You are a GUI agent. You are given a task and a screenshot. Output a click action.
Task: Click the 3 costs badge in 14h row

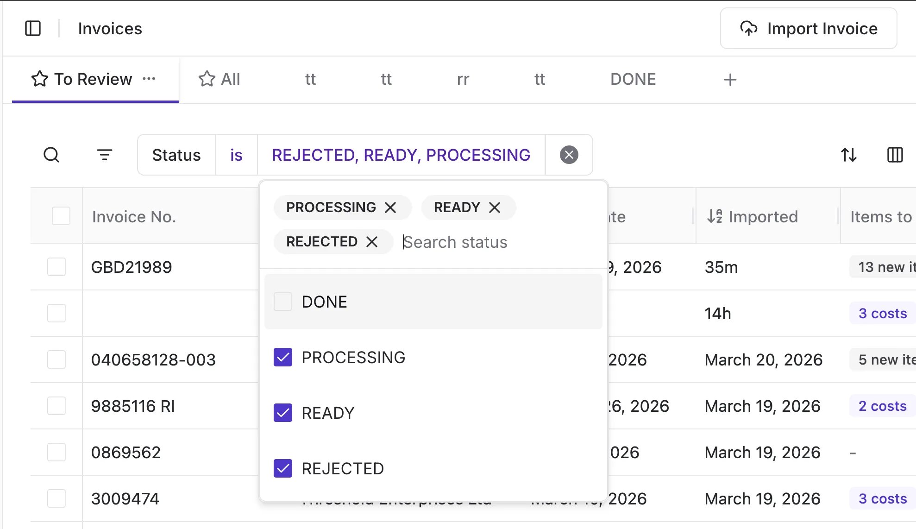click(883, 313)
